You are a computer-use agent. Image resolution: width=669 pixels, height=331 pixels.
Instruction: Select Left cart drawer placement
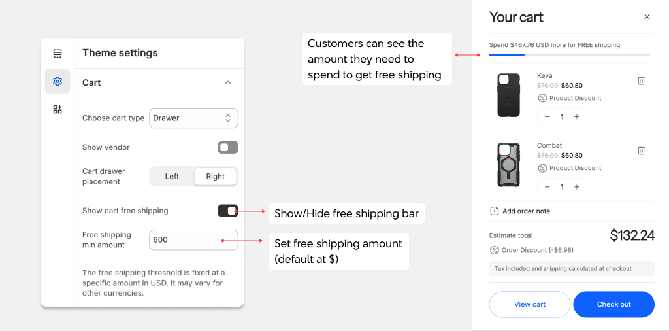tap(172, 177)
